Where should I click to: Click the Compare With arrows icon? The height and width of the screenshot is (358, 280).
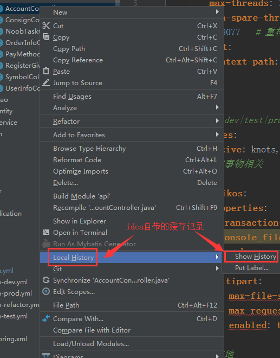[x=46, y=318]
